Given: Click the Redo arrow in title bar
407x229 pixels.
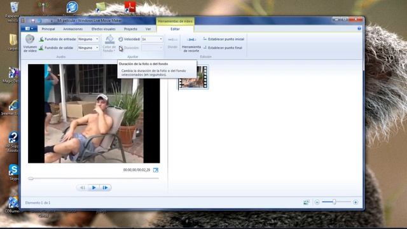Looking at the screenshot, I should [46, 20].
